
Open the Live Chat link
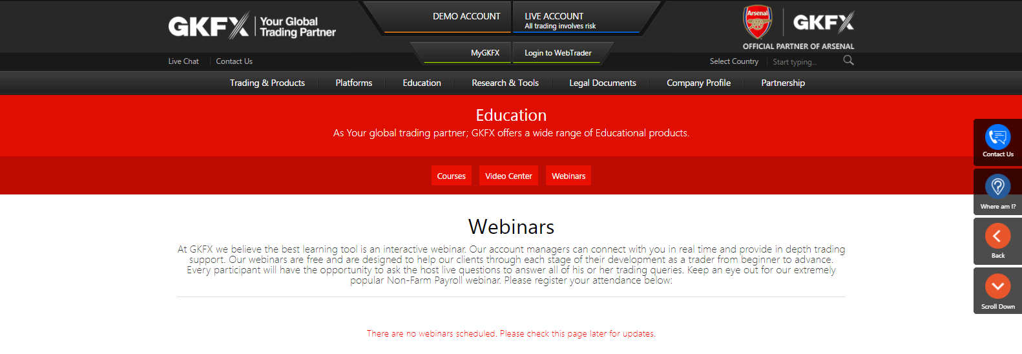183,61
